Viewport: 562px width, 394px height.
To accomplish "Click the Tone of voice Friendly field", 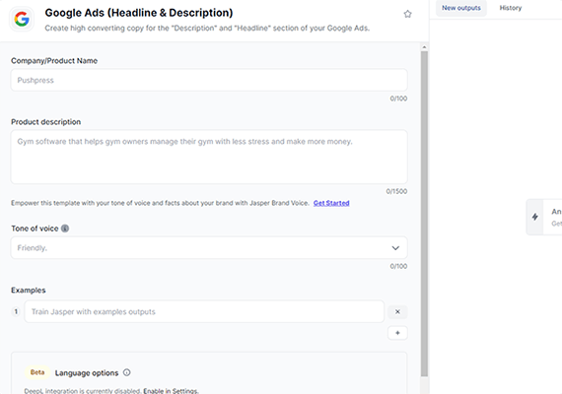I will click(209, 247).
